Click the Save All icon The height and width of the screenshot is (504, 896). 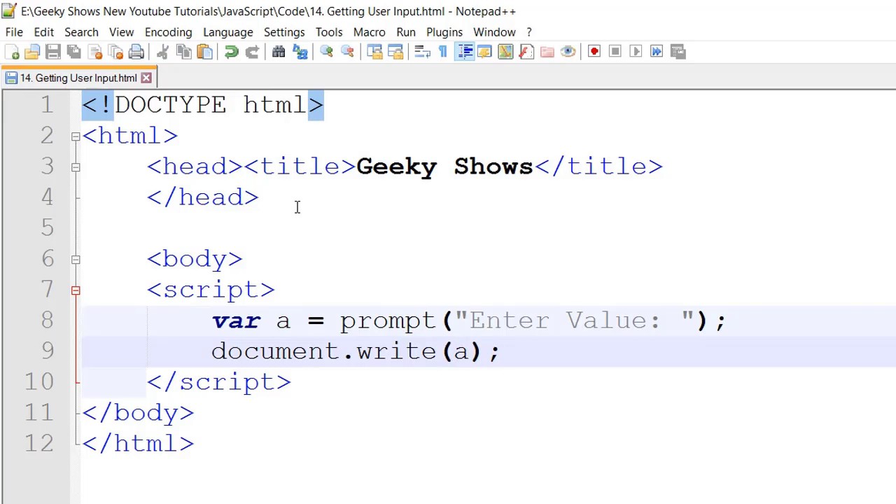click(x=73, y=52)
